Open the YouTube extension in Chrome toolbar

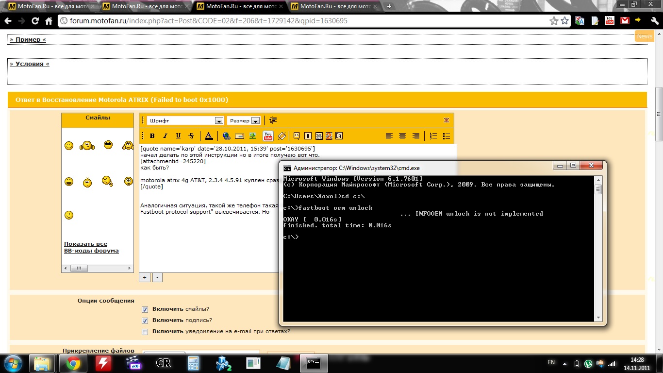click(610, 21)
